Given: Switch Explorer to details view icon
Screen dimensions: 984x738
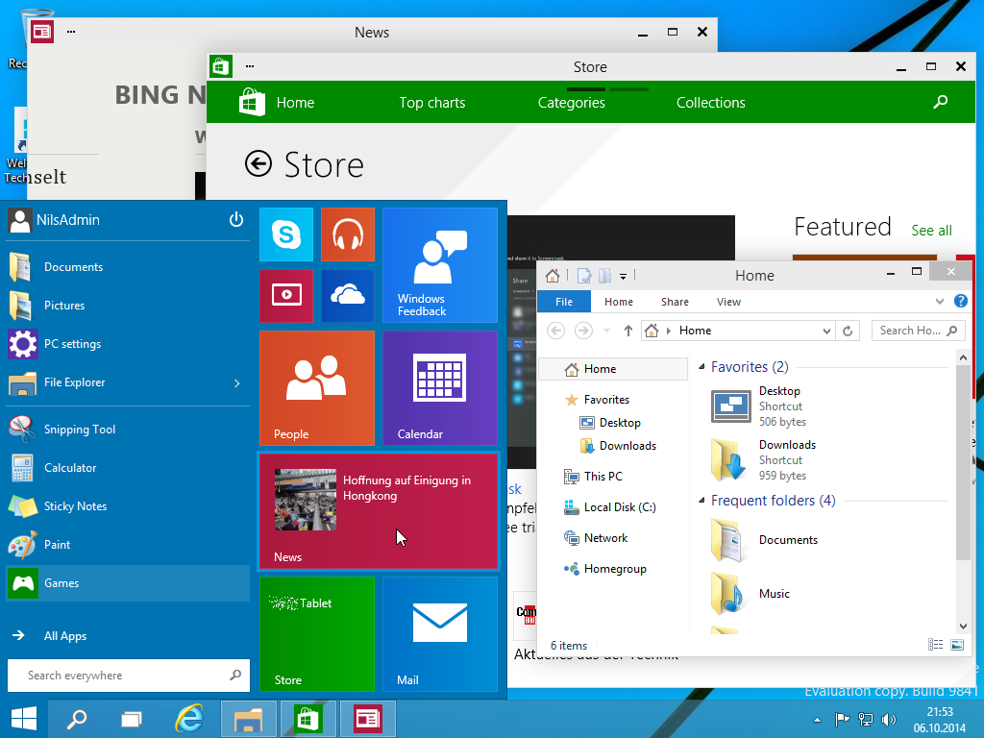Looking at the screenshot, I should 936,645.
